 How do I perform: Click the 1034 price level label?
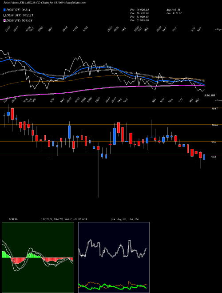click(x=214, y=125)
